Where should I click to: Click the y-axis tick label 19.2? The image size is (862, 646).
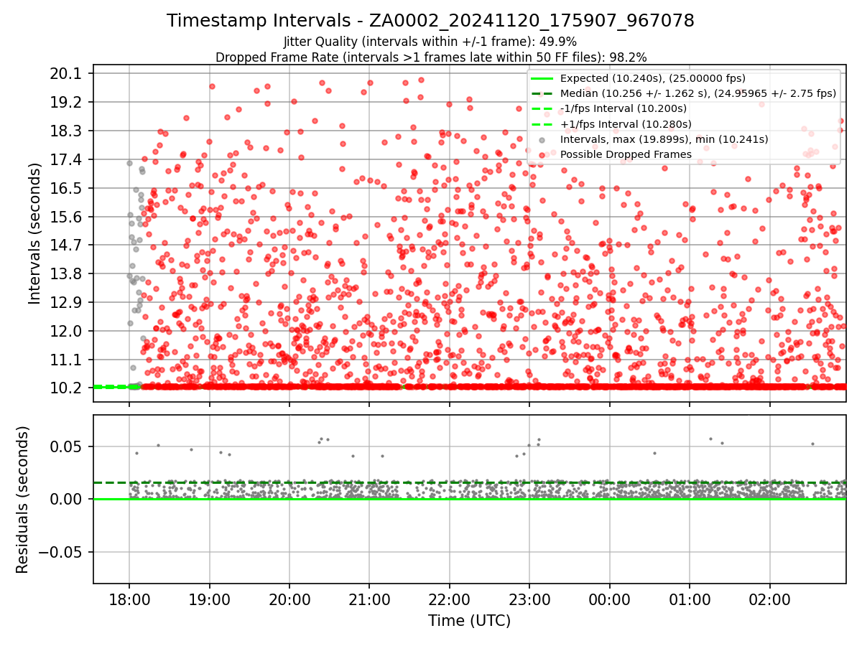[x=68, y=103]
